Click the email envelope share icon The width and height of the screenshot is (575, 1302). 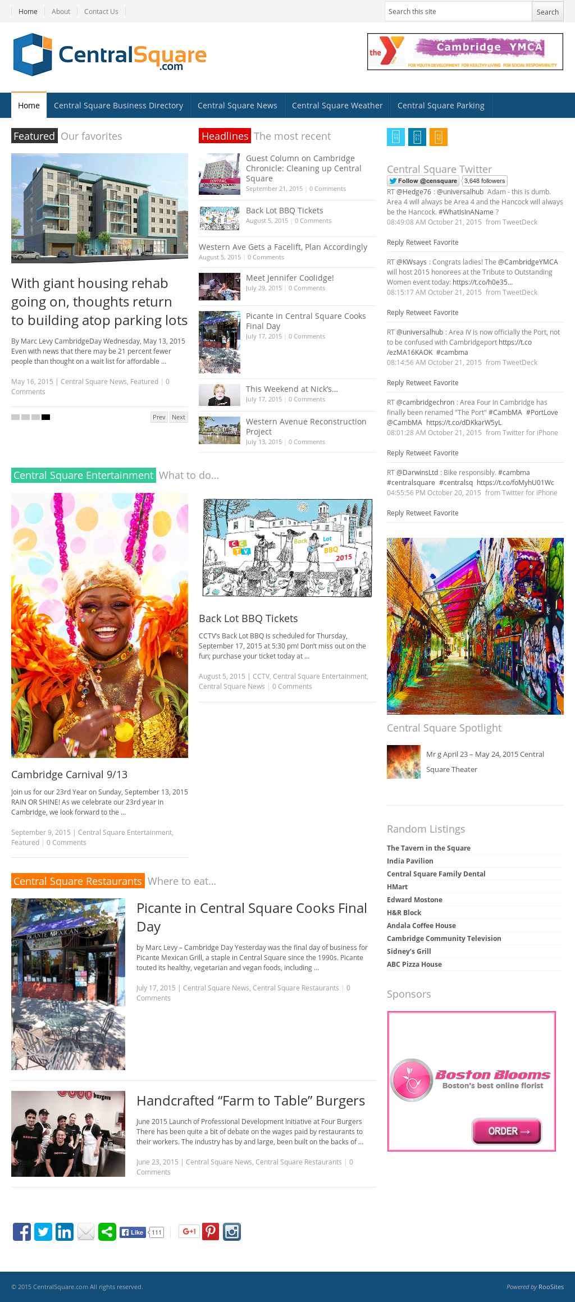pos(86,1232)
